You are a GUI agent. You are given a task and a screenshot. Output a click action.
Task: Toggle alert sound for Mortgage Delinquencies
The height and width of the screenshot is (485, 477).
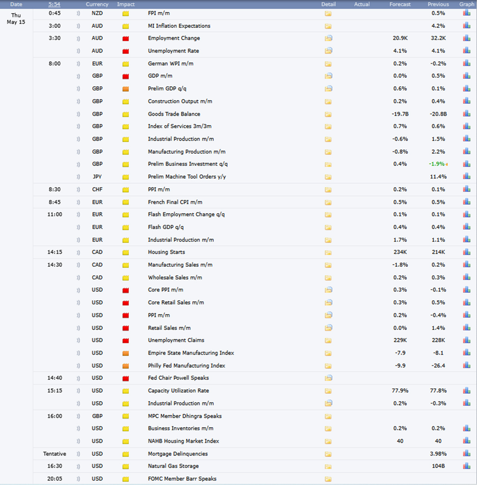(x=78, y=454)
